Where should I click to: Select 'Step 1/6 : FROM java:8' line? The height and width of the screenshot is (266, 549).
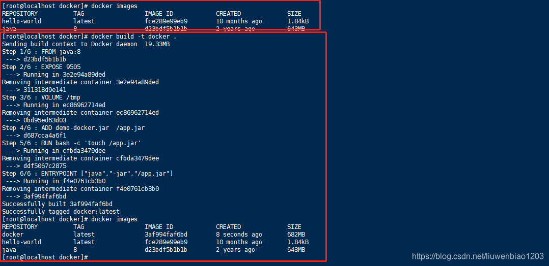(42, 52)
